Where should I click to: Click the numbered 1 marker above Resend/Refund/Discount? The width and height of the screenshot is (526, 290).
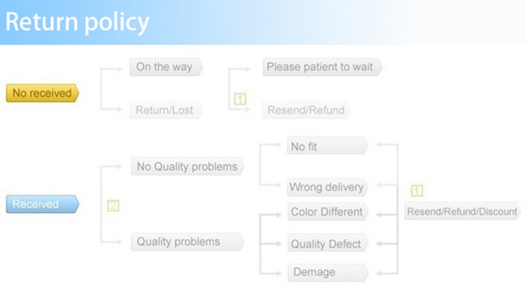(417, 191)
